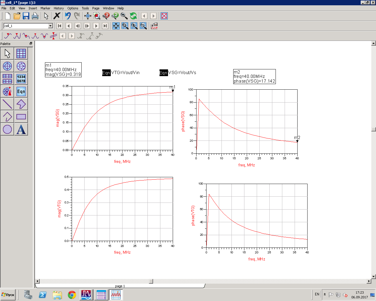Viewport: 376px width, 301px height.
Task: Insert a maximum marker
Action: 35,36
